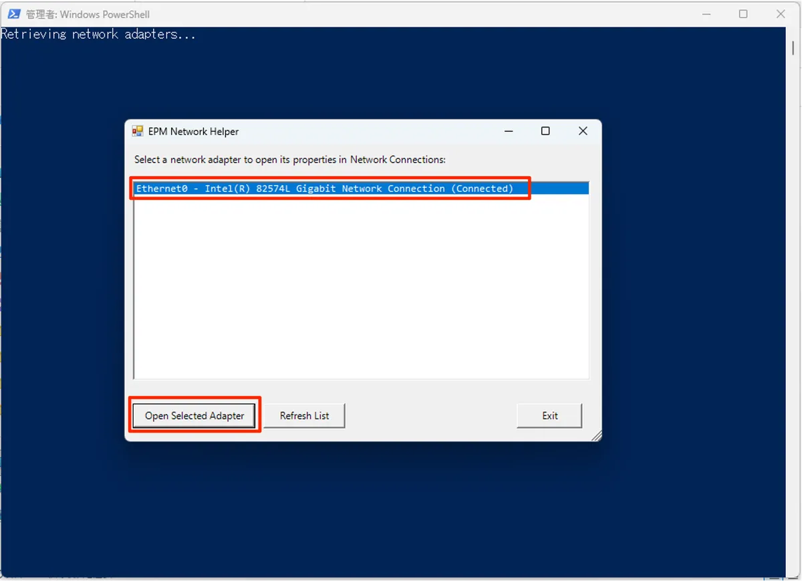This screenshot has height=581, width=802.
Task: Click the dialog's bottom-right resize grip
Action: pyautogui.click(x=596, y=435)
